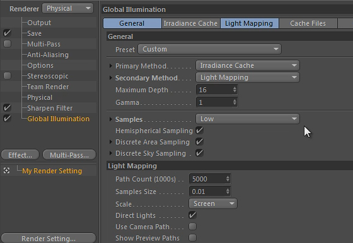Enable the Use Camera Path checkbox
This screenshot has width=353, height=243.
192,227
